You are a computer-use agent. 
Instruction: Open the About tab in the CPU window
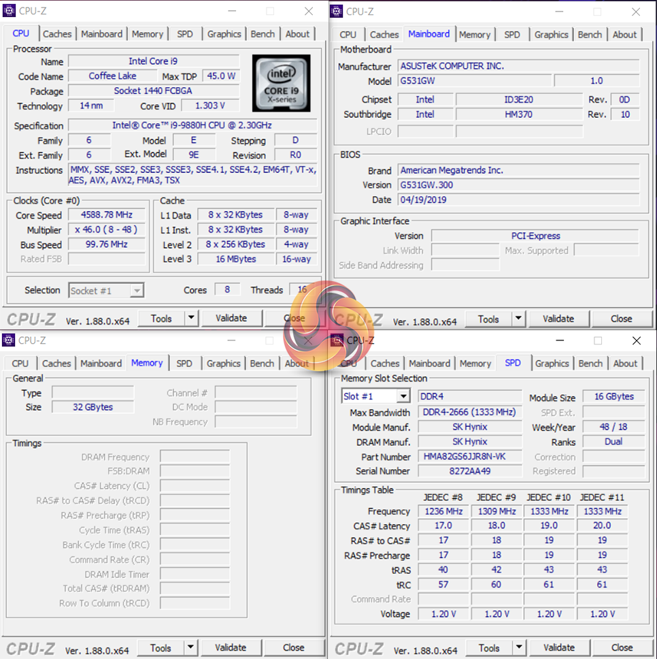297,34
